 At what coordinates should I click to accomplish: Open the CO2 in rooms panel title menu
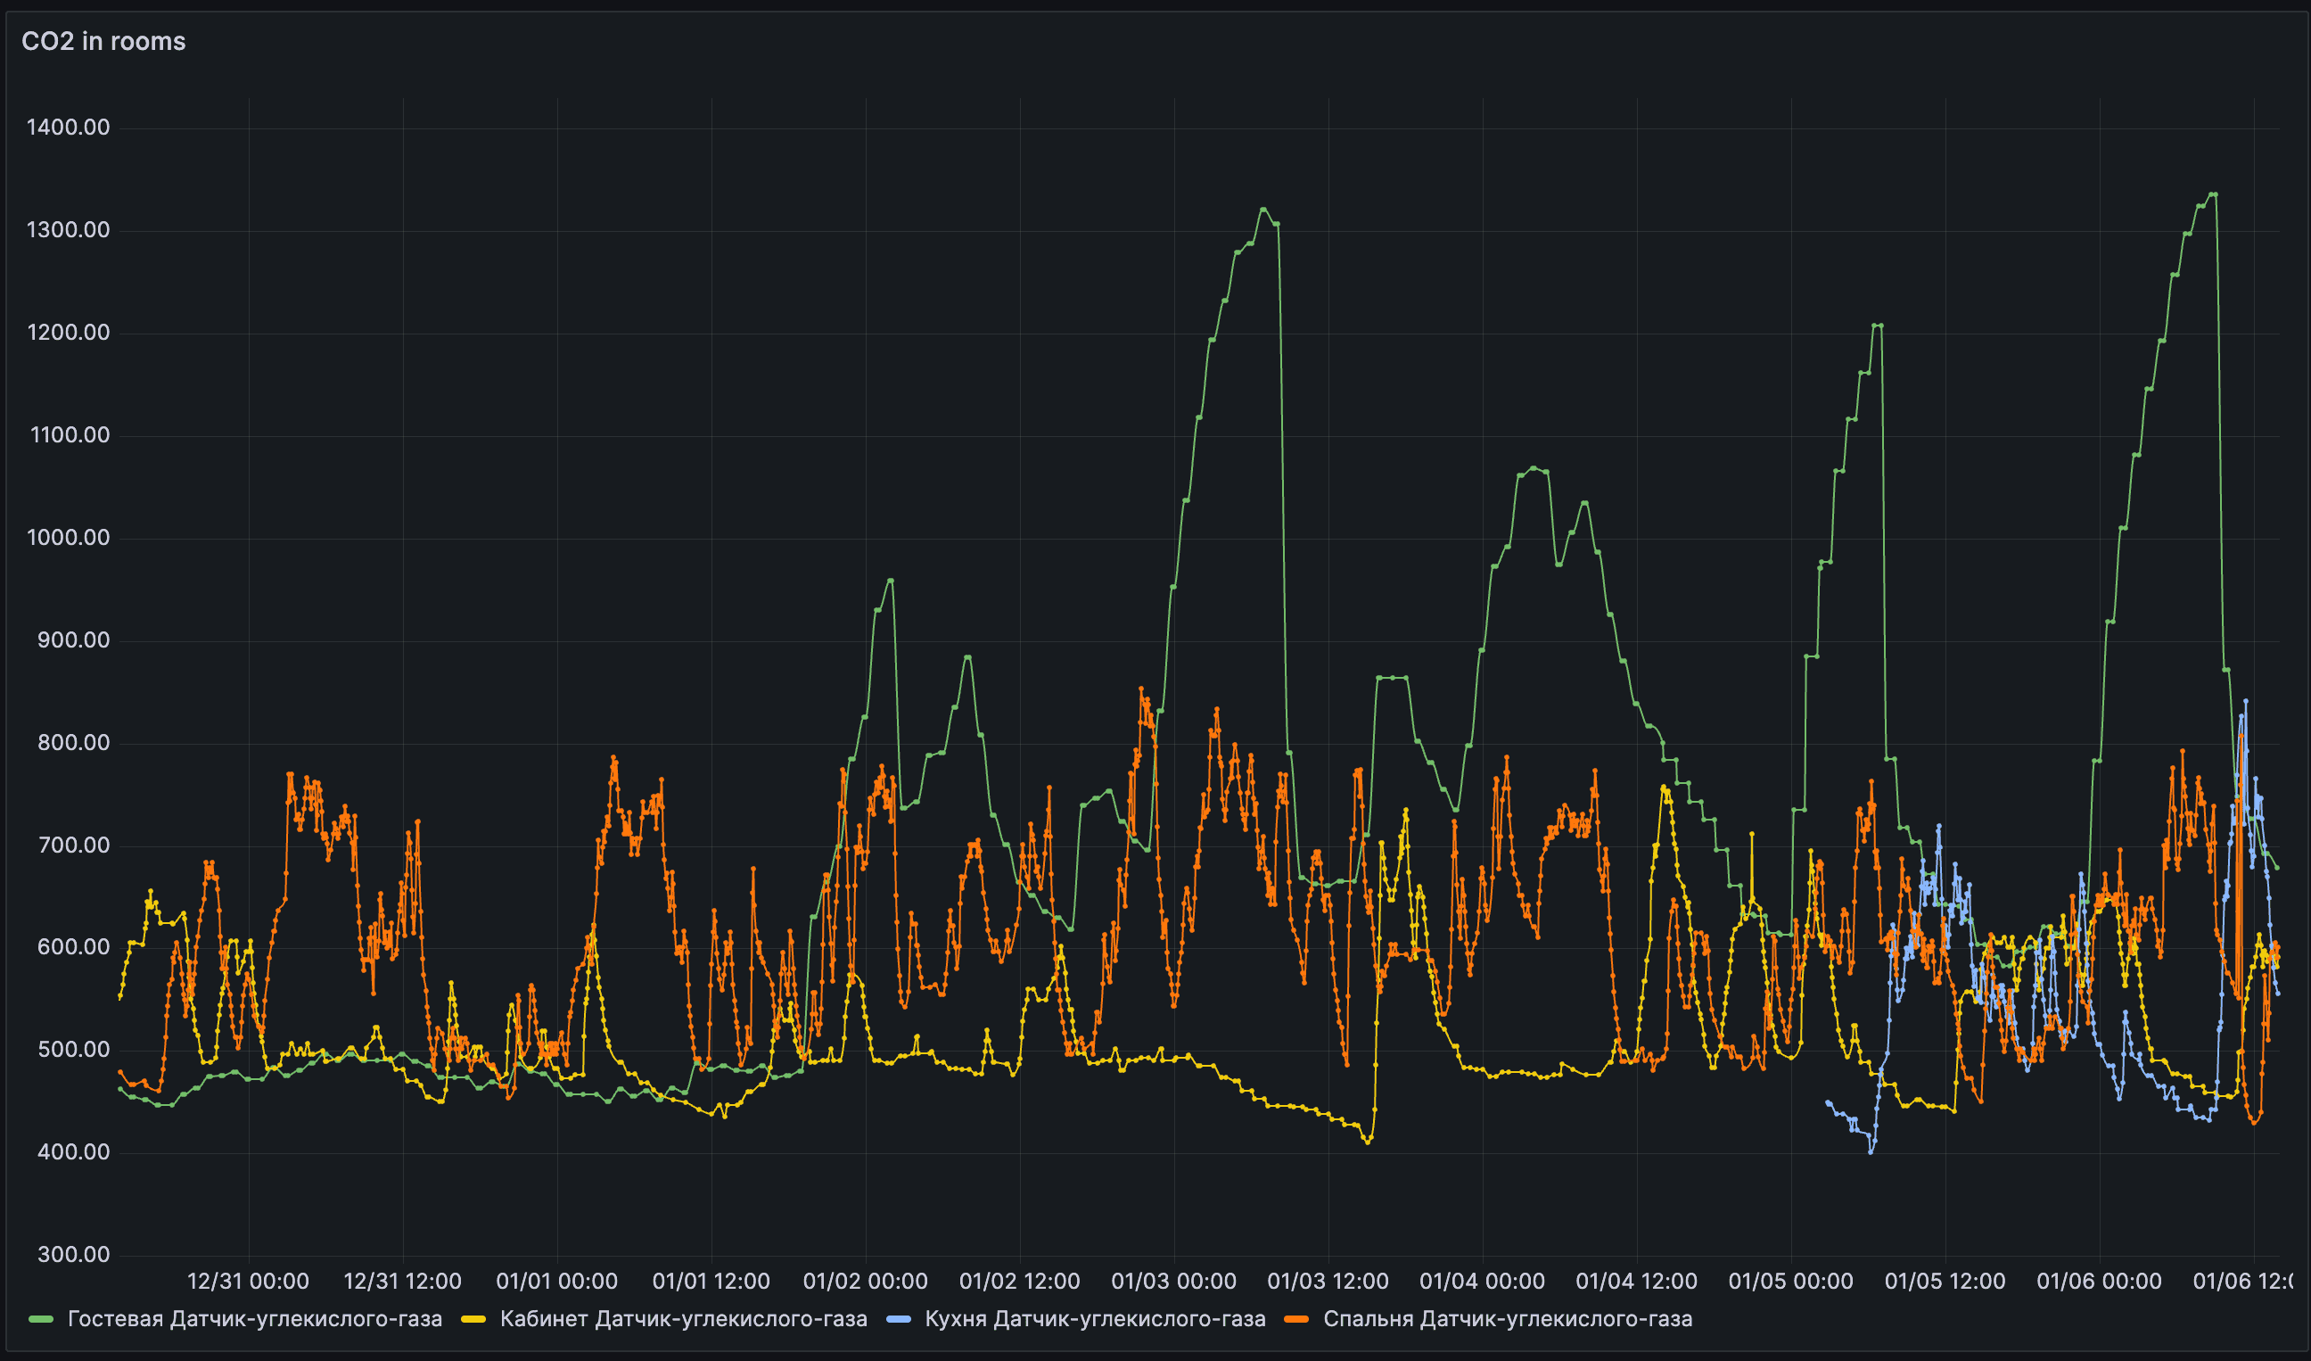pyautogui.click(x=103, y=41)
